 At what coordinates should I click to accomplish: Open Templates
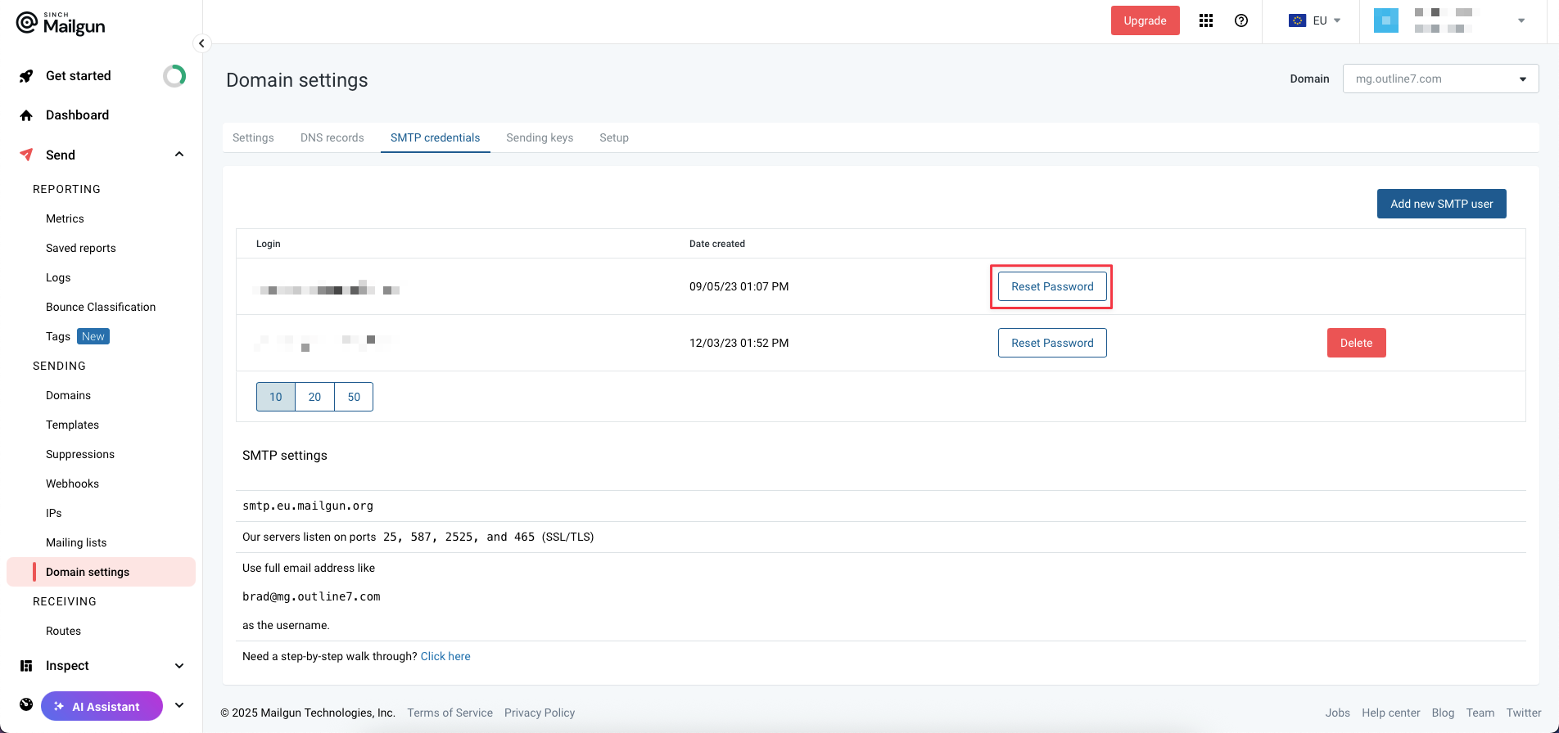point(72,425)
